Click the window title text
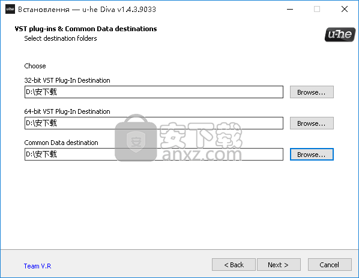Image resolution: width=359 pixels, height=278 pixels. 87,10
